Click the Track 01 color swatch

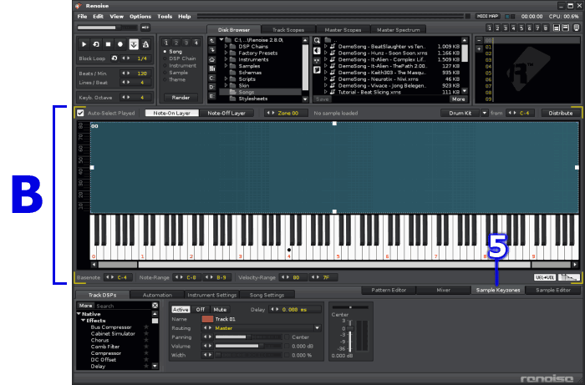point(207,319)
